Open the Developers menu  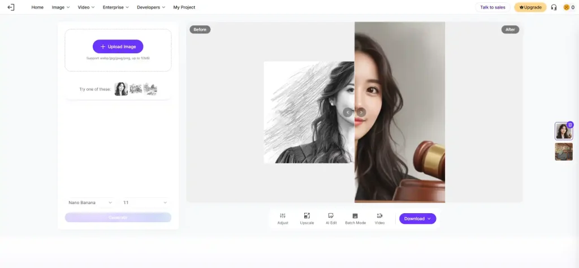pos(150,7)
